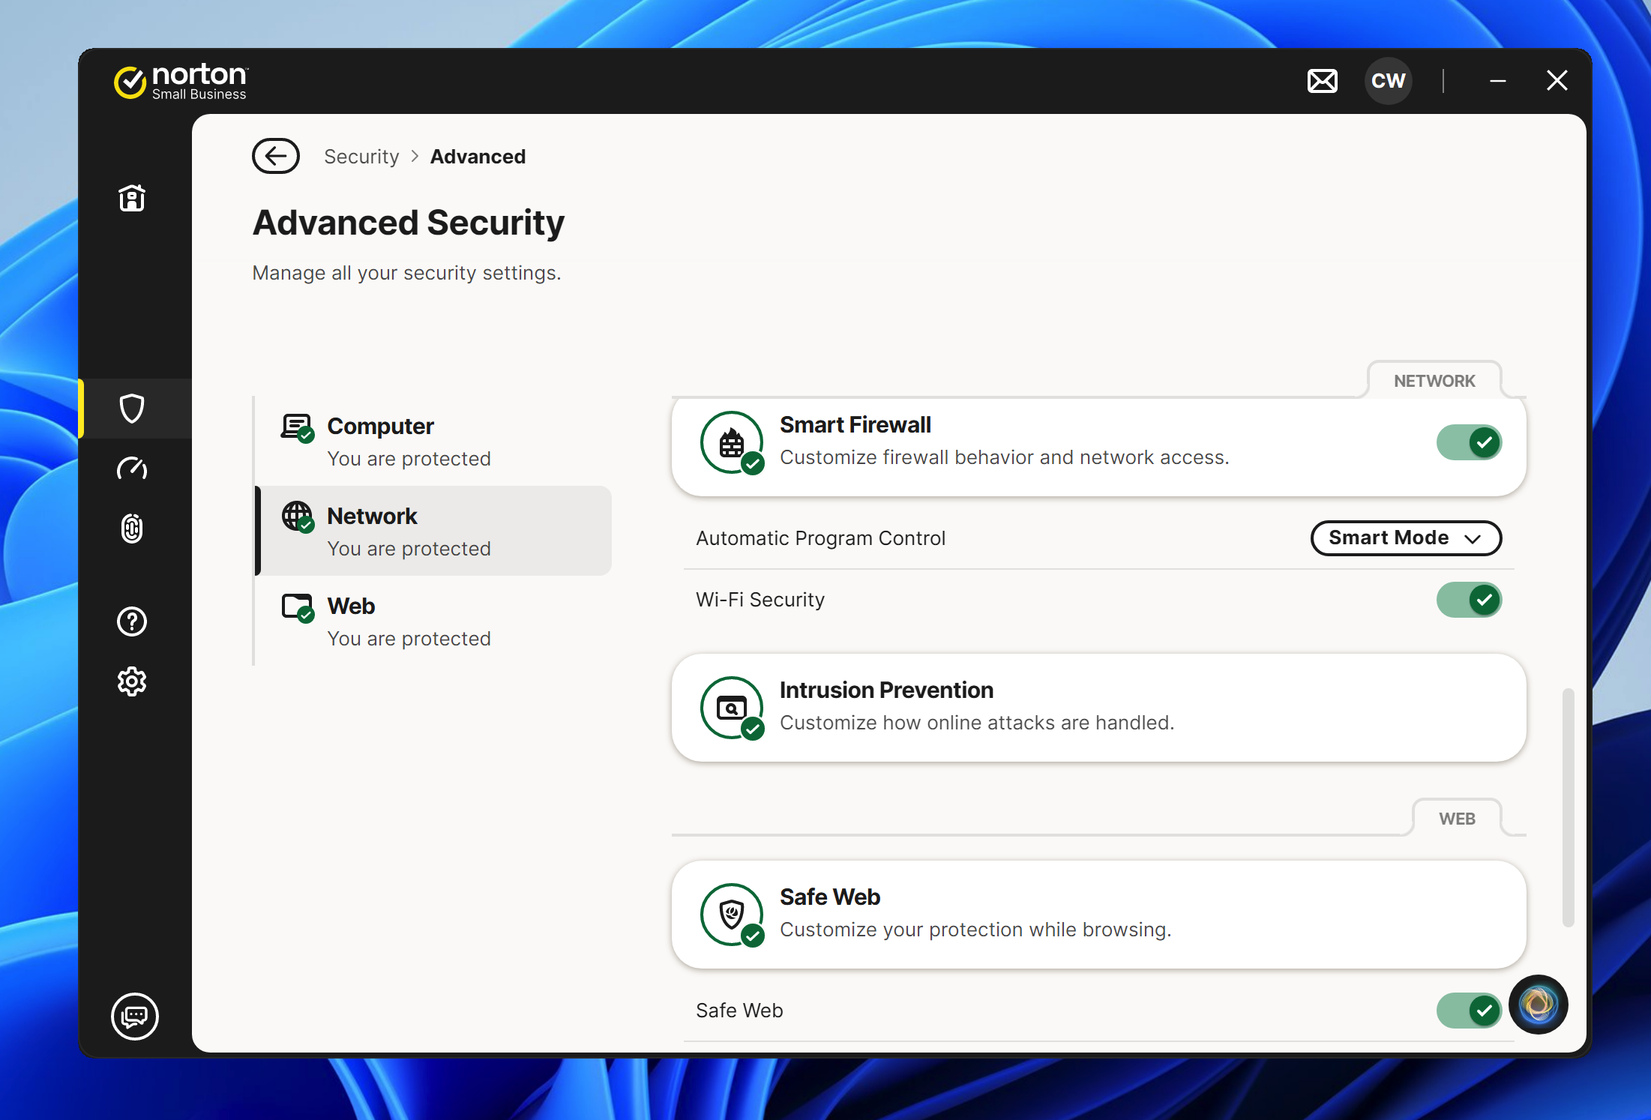Open the CW account avatar
The height and width of the screenshot is (1120, 1651).
coord(1388,81)
